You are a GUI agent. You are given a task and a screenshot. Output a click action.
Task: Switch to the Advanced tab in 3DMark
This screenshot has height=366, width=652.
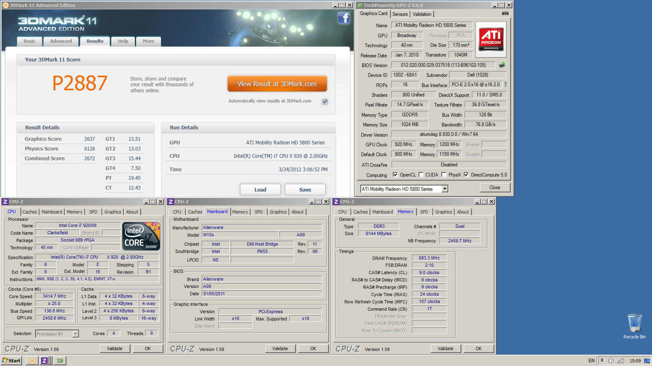pos(61,41)
